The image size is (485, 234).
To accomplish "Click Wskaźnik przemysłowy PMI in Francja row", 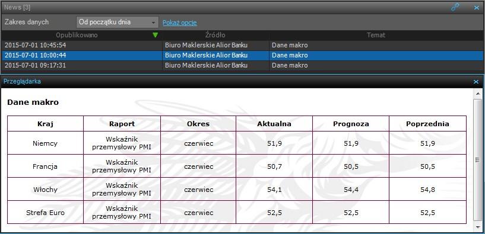I will point(122,166).
